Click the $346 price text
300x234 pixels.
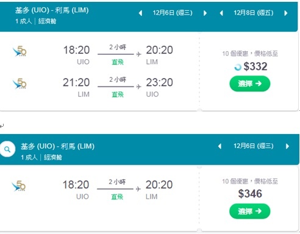coord(250,194)
